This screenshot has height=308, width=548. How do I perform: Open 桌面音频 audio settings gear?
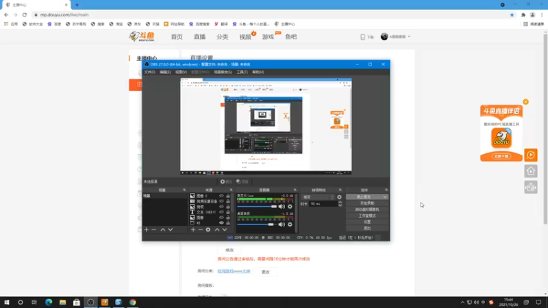click(290, 224)
